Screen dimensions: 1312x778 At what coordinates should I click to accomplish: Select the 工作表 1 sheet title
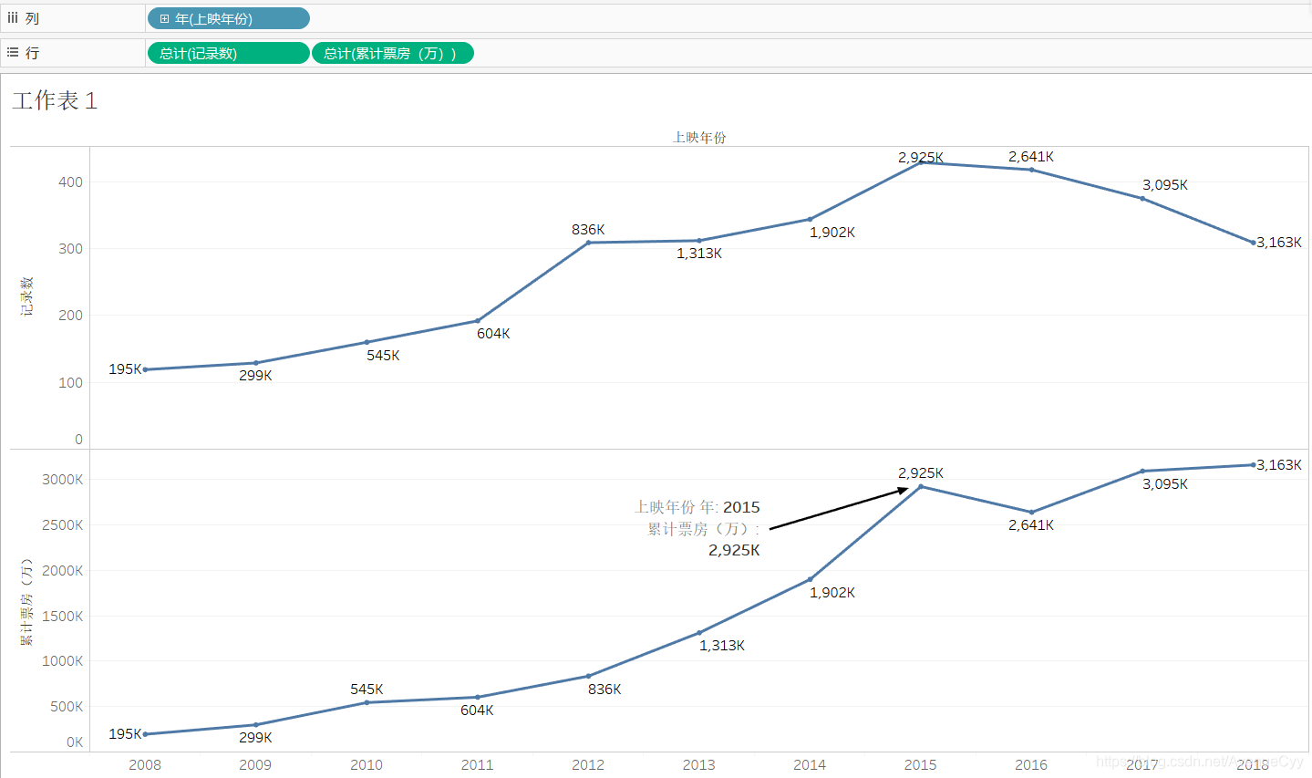(55, 100)
